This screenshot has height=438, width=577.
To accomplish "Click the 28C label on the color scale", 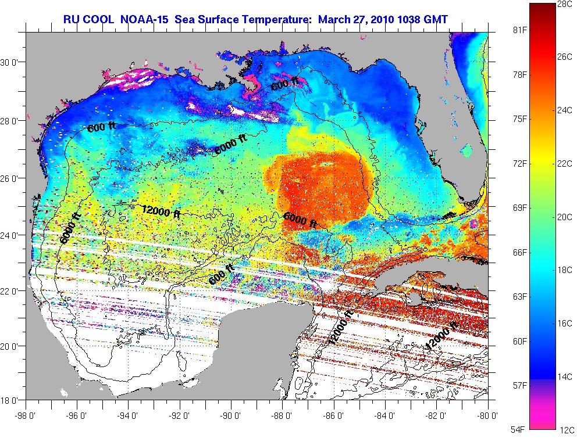I will [565, 4].
